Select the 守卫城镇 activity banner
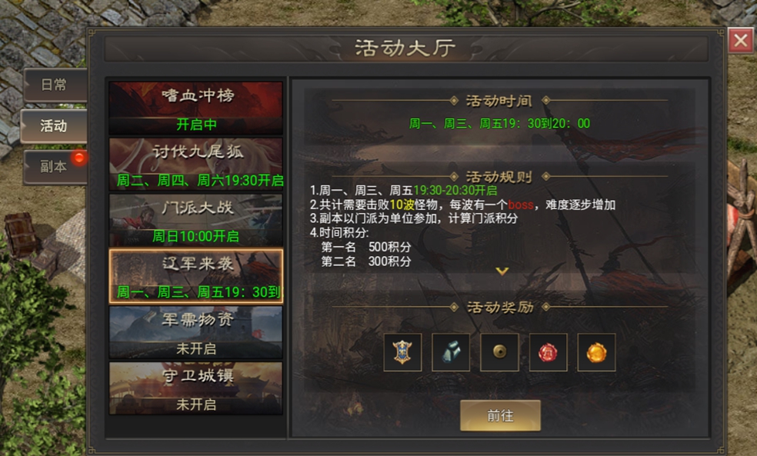This screenshot has height=456, width=757. pyautogui.click(x=196, y=388)
